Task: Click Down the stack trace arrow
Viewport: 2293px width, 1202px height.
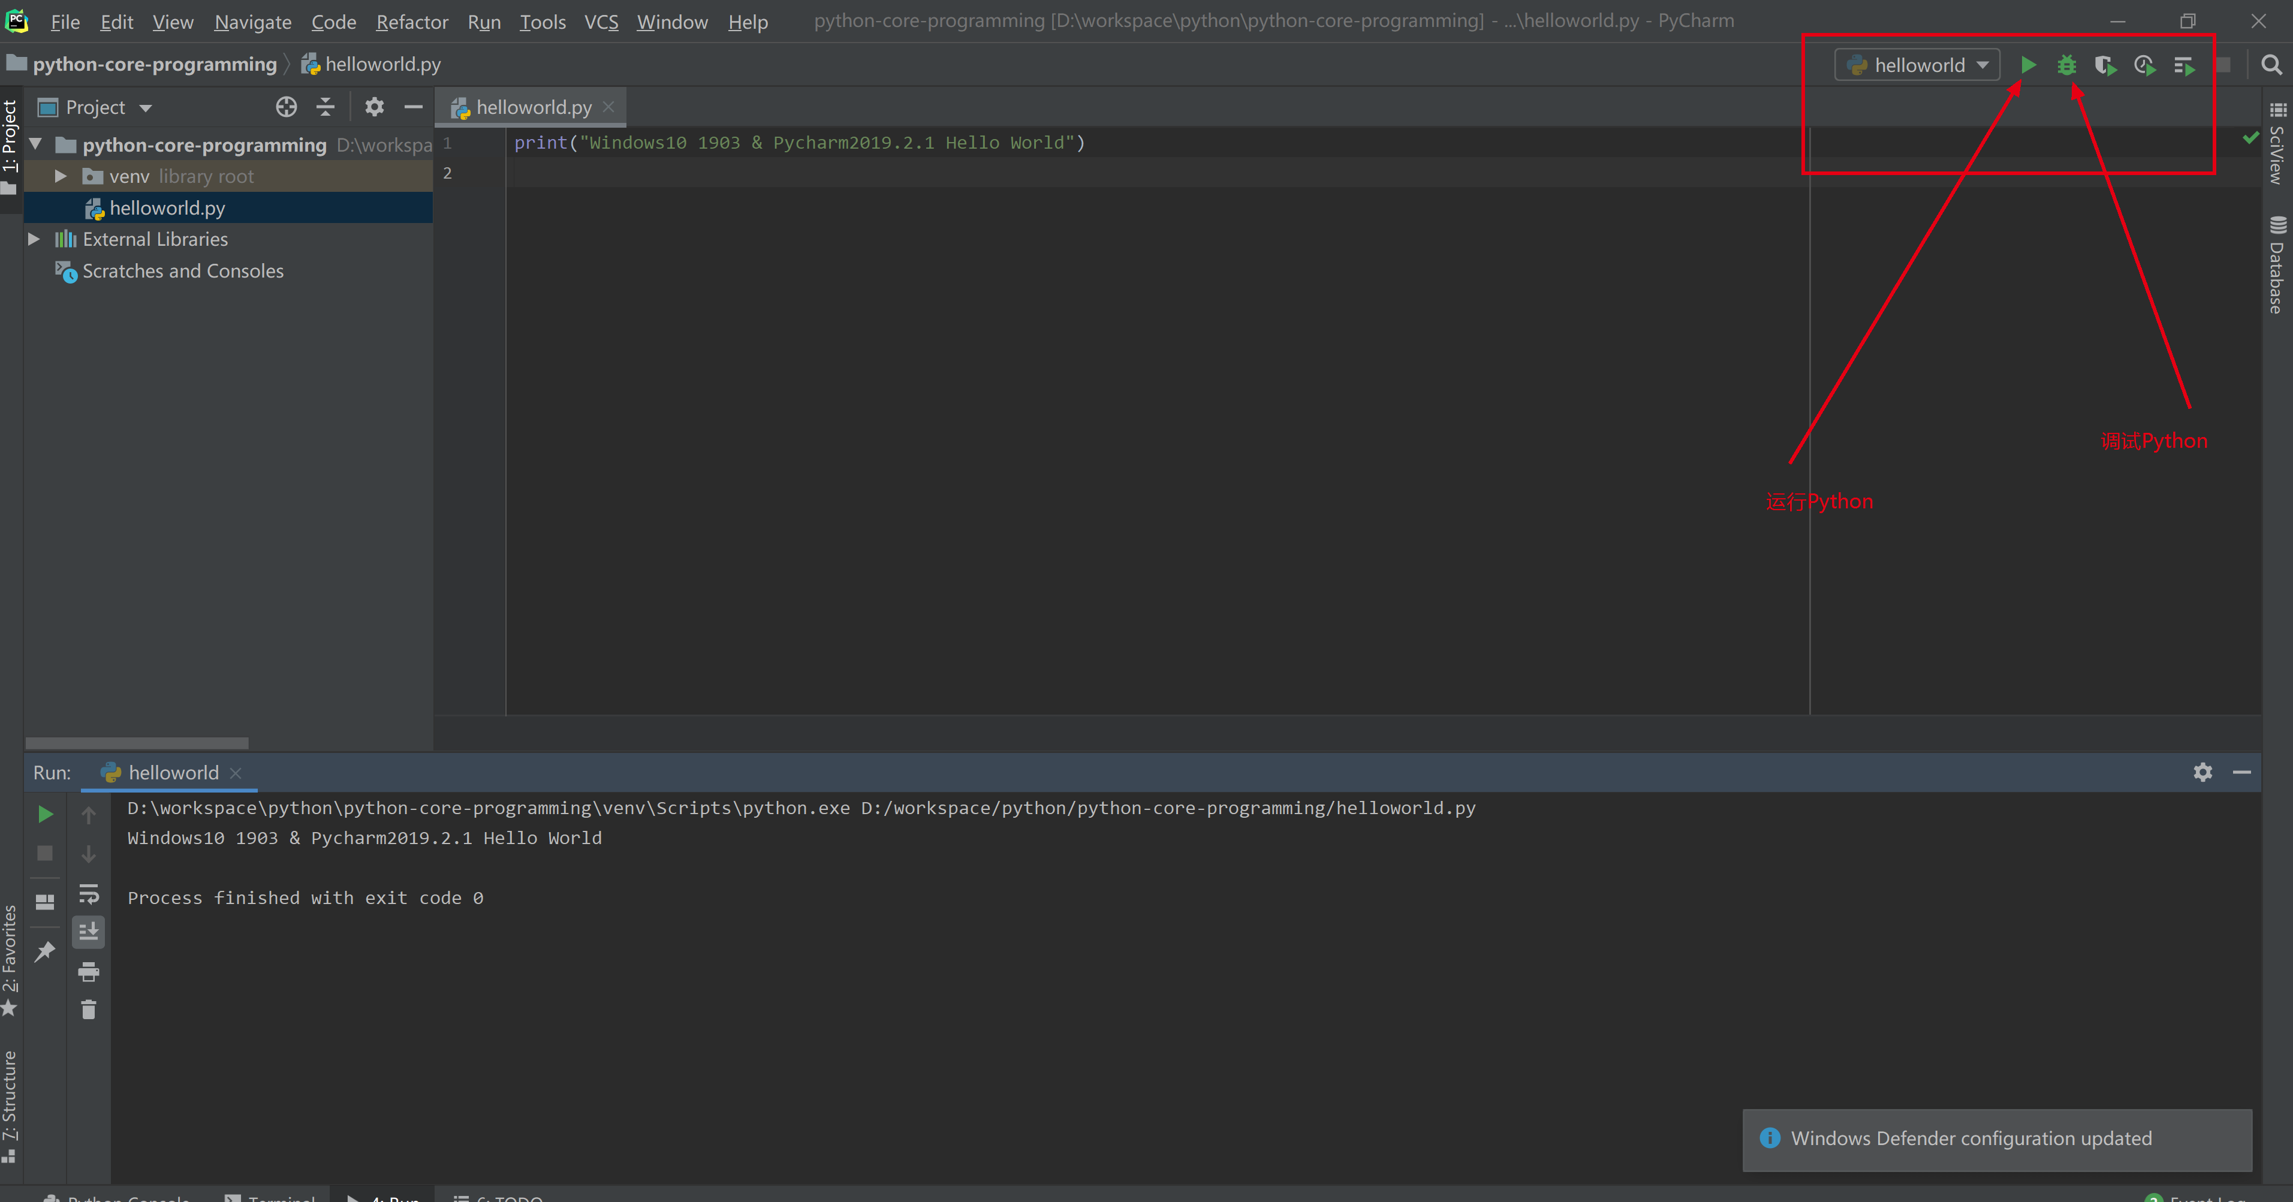Action: (88, 854)
